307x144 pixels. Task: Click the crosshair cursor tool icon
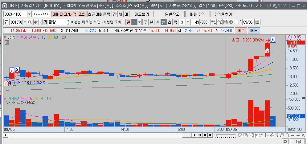pyautogui.click(x=256, y=135)
